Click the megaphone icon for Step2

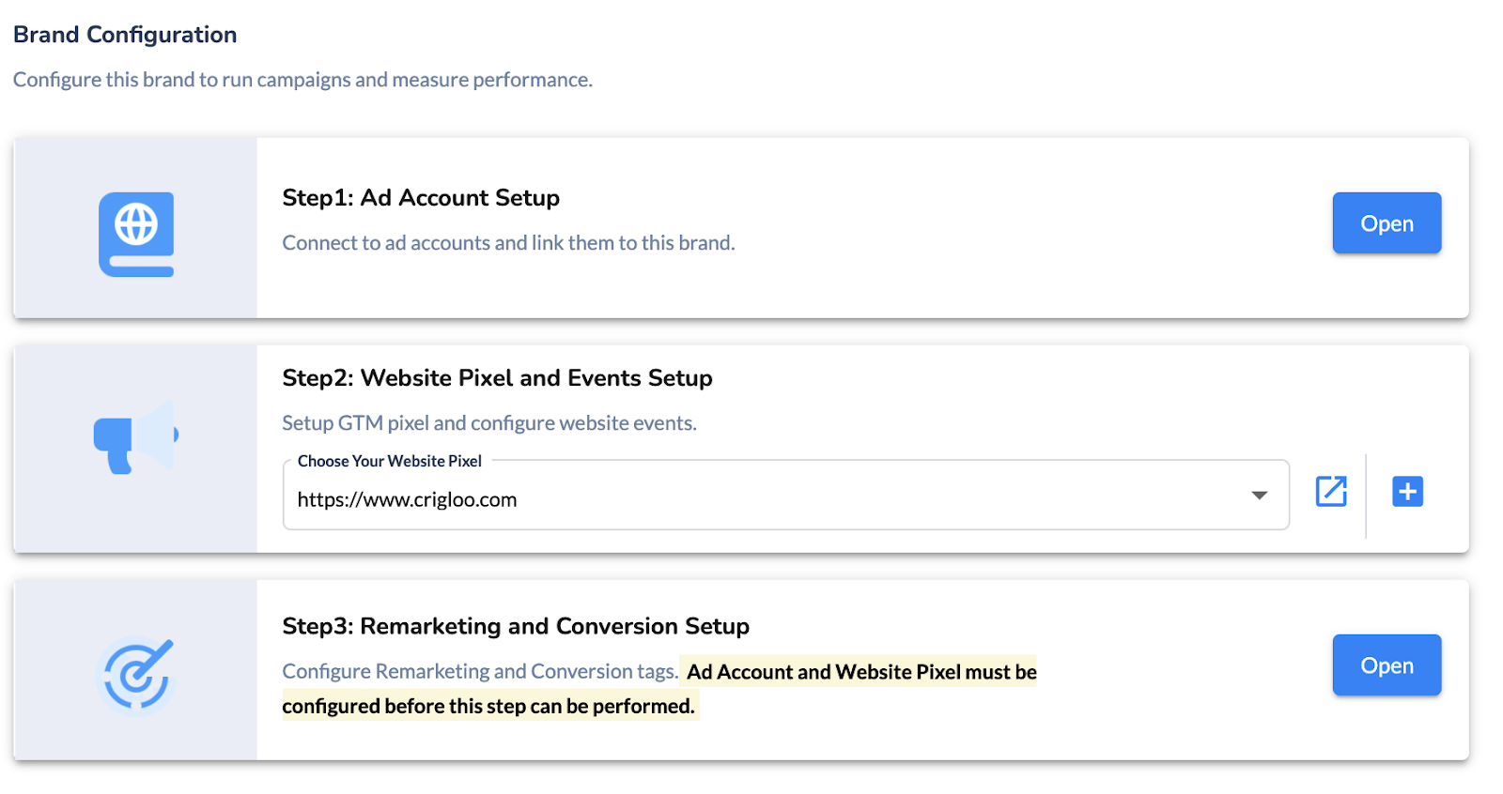tap(136, 437)
